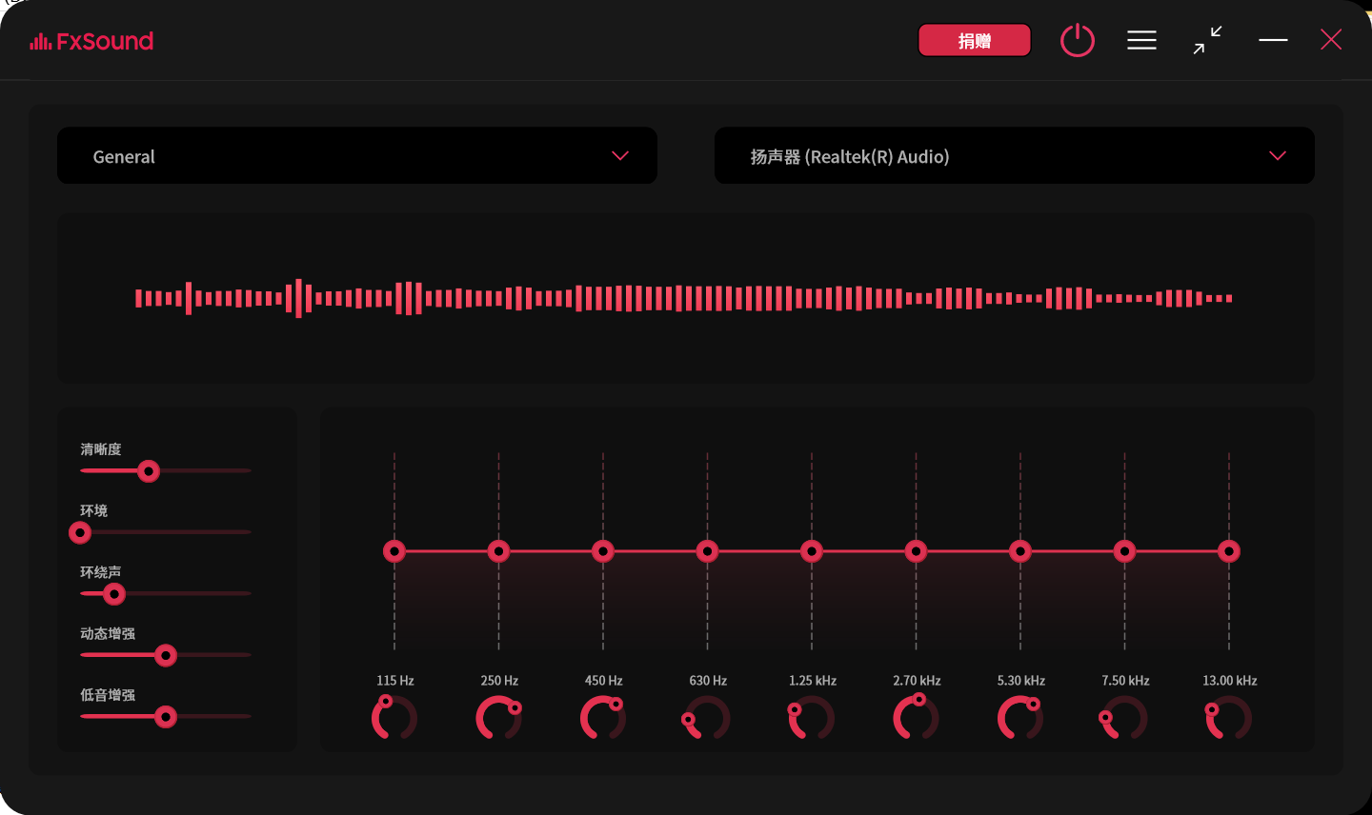
Task: Click the 环境 label text
Action: click(x=93, y=510)
